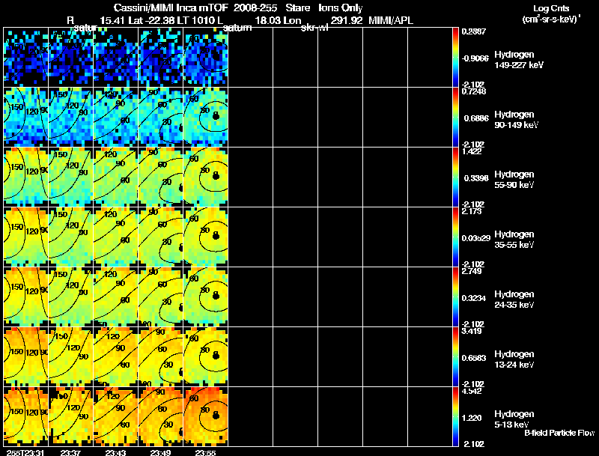Click the 'Cassini/MIMI Inca mTOF' title text
This screenshot has width=599, height=456.
[x=171, y=7]
